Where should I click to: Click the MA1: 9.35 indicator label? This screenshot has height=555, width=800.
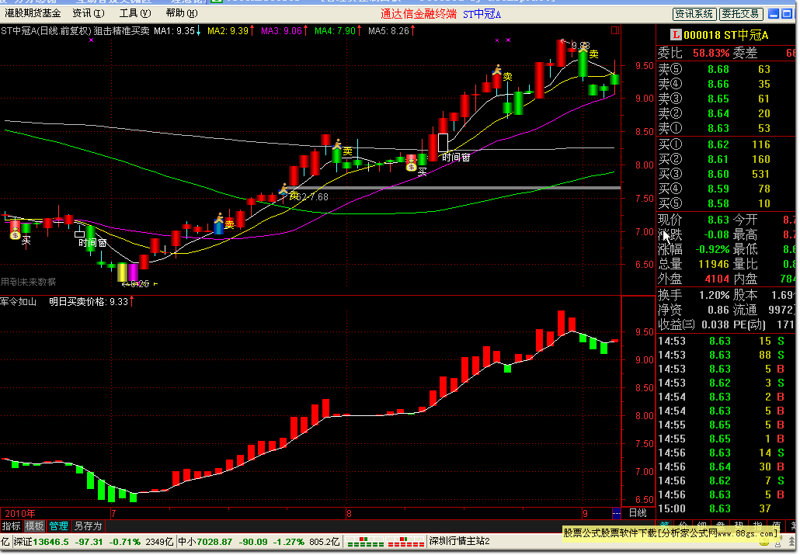pos(177,31)
